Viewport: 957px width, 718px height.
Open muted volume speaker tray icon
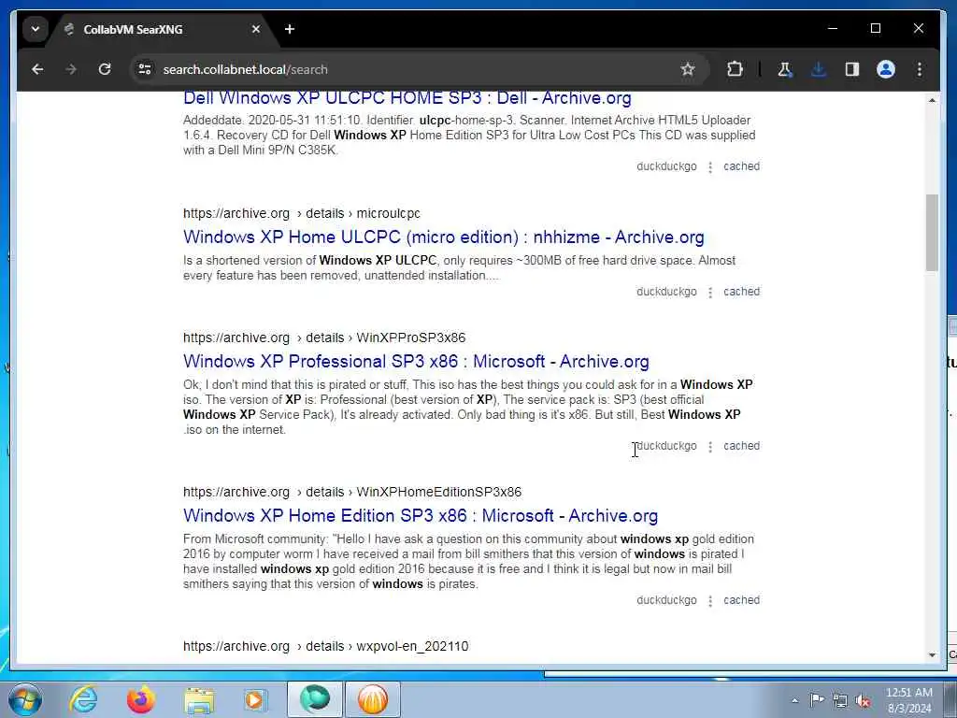pyautogui.click(x=863, y=701)
